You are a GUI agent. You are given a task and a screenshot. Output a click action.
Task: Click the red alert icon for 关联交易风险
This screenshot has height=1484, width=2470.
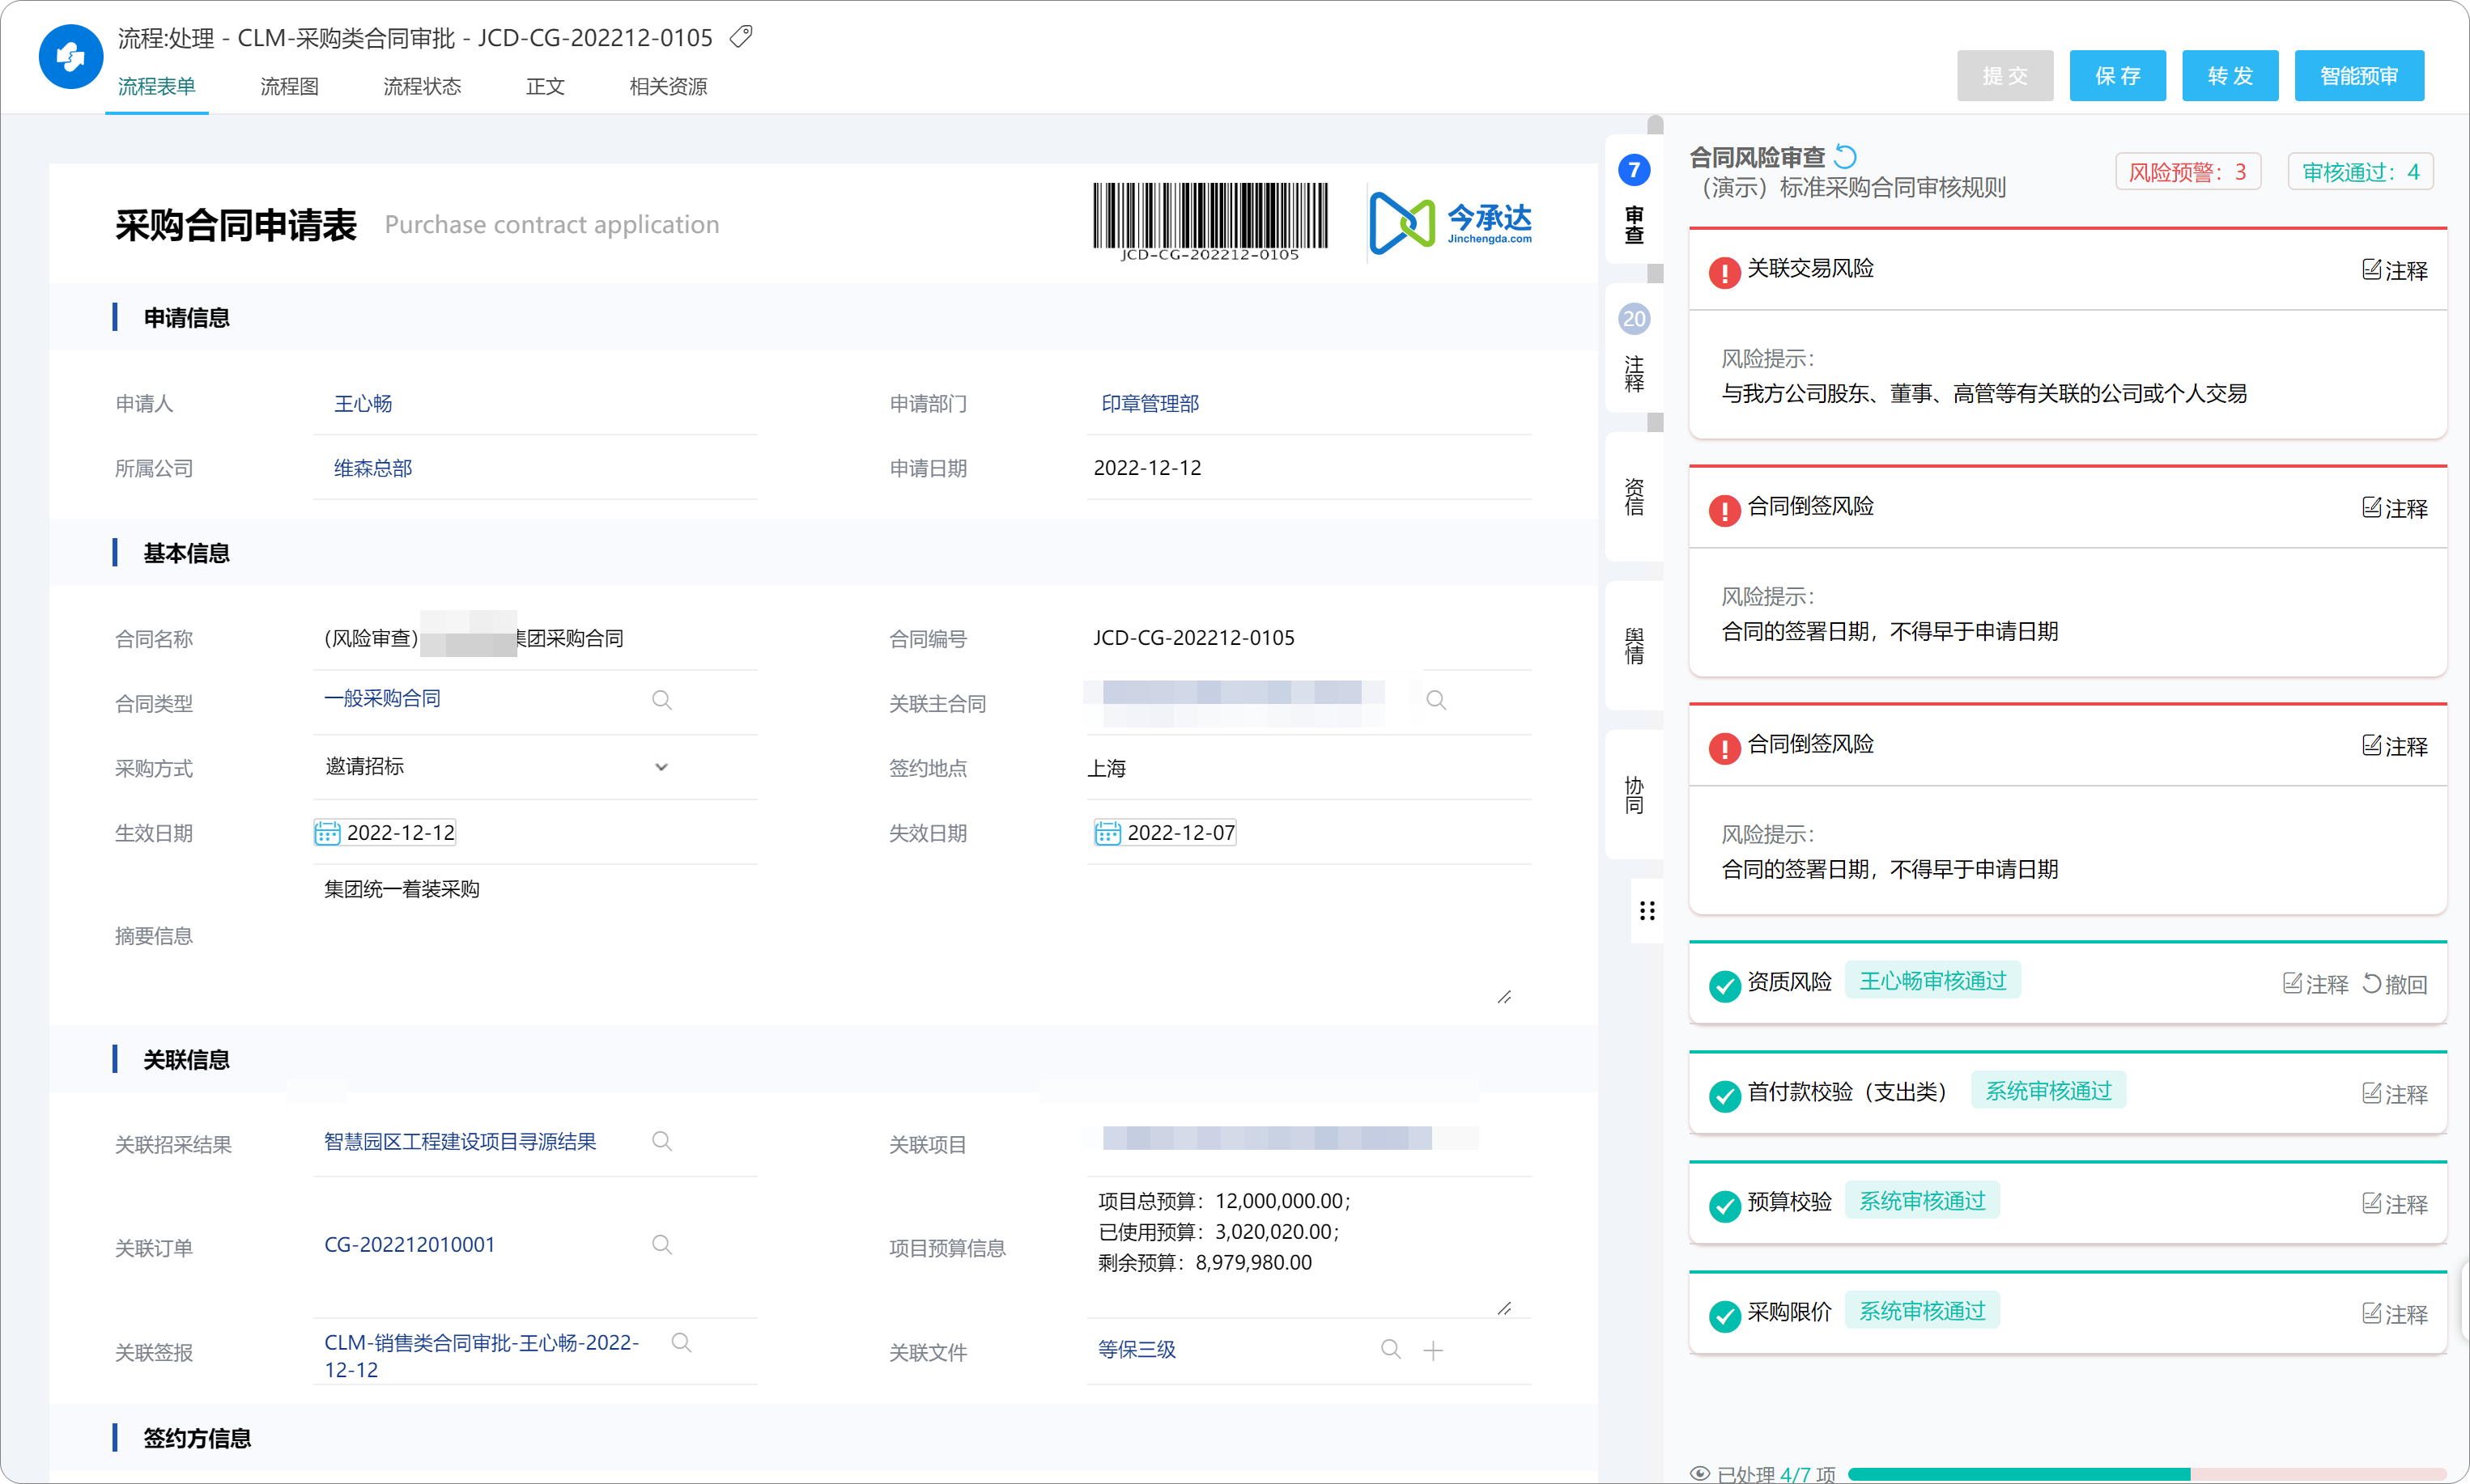click(x=1724, y=272)
